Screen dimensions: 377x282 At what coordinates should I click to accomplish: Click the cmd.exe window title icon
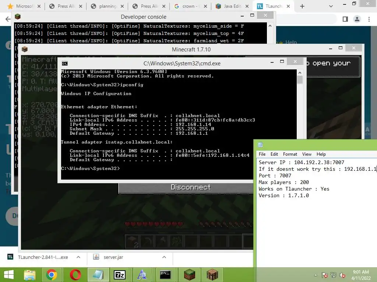click(65, 63)
